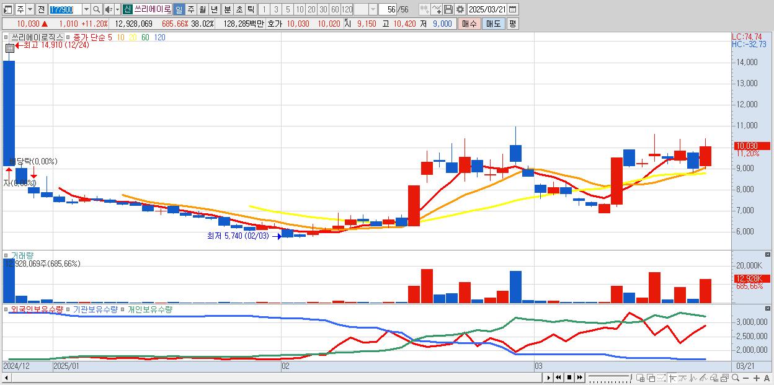Click the chart layout grid icon
Screen dimensions: 774x385
pos(641,378)
